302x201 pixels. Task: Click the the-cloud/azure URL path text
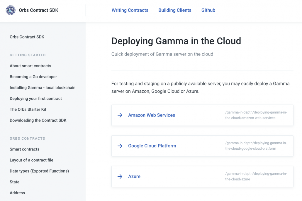point(256,176)
